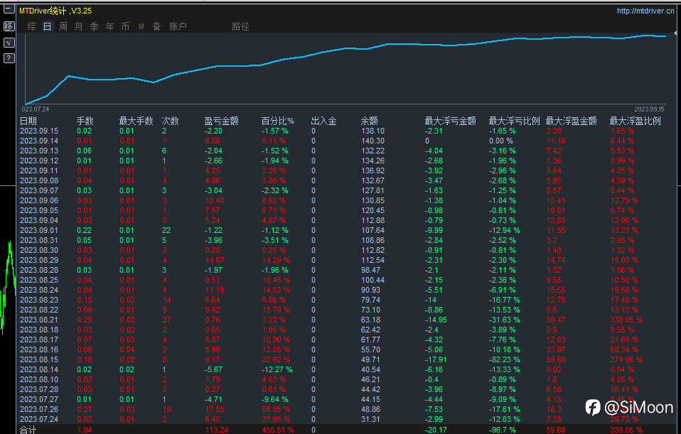Click the 移 move panel icon

[9, 26]
